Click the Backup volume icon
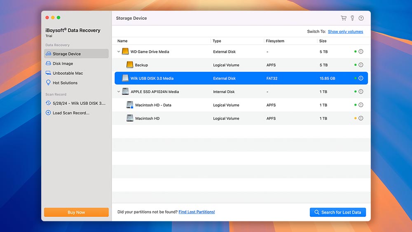Viewport: 412px width, 232px height. 129,65
